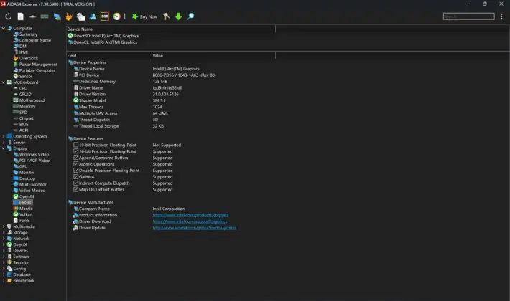Open the user profile toolbar icon
Screen dimensions: 510x301
pyautogui.click(x=93, y=16)
